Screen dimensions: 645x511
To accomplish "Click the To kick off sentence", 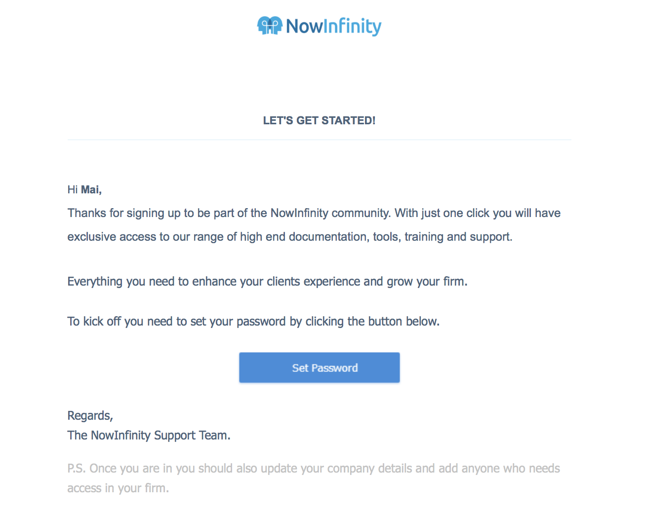I will 253,322.
